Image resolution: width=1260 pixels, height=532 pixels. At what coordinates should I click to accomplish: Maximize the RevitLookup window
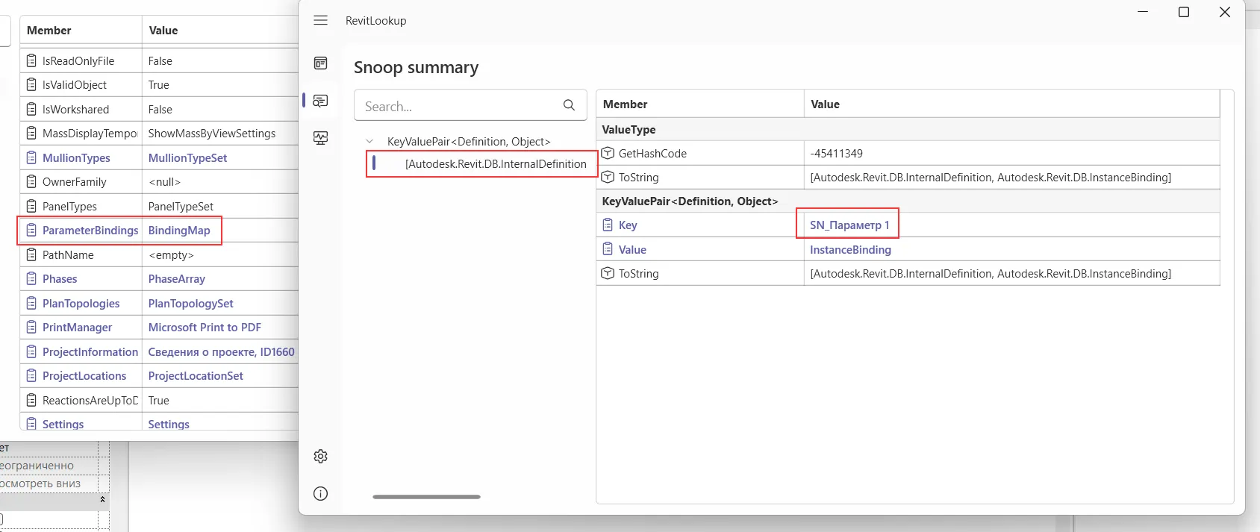tap(1184, 12)
